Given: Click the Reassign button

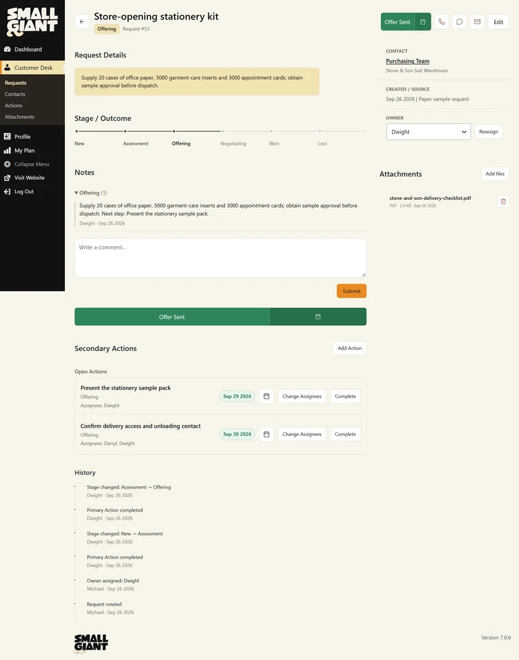Looking at the screenshot, I should (489, 132).
